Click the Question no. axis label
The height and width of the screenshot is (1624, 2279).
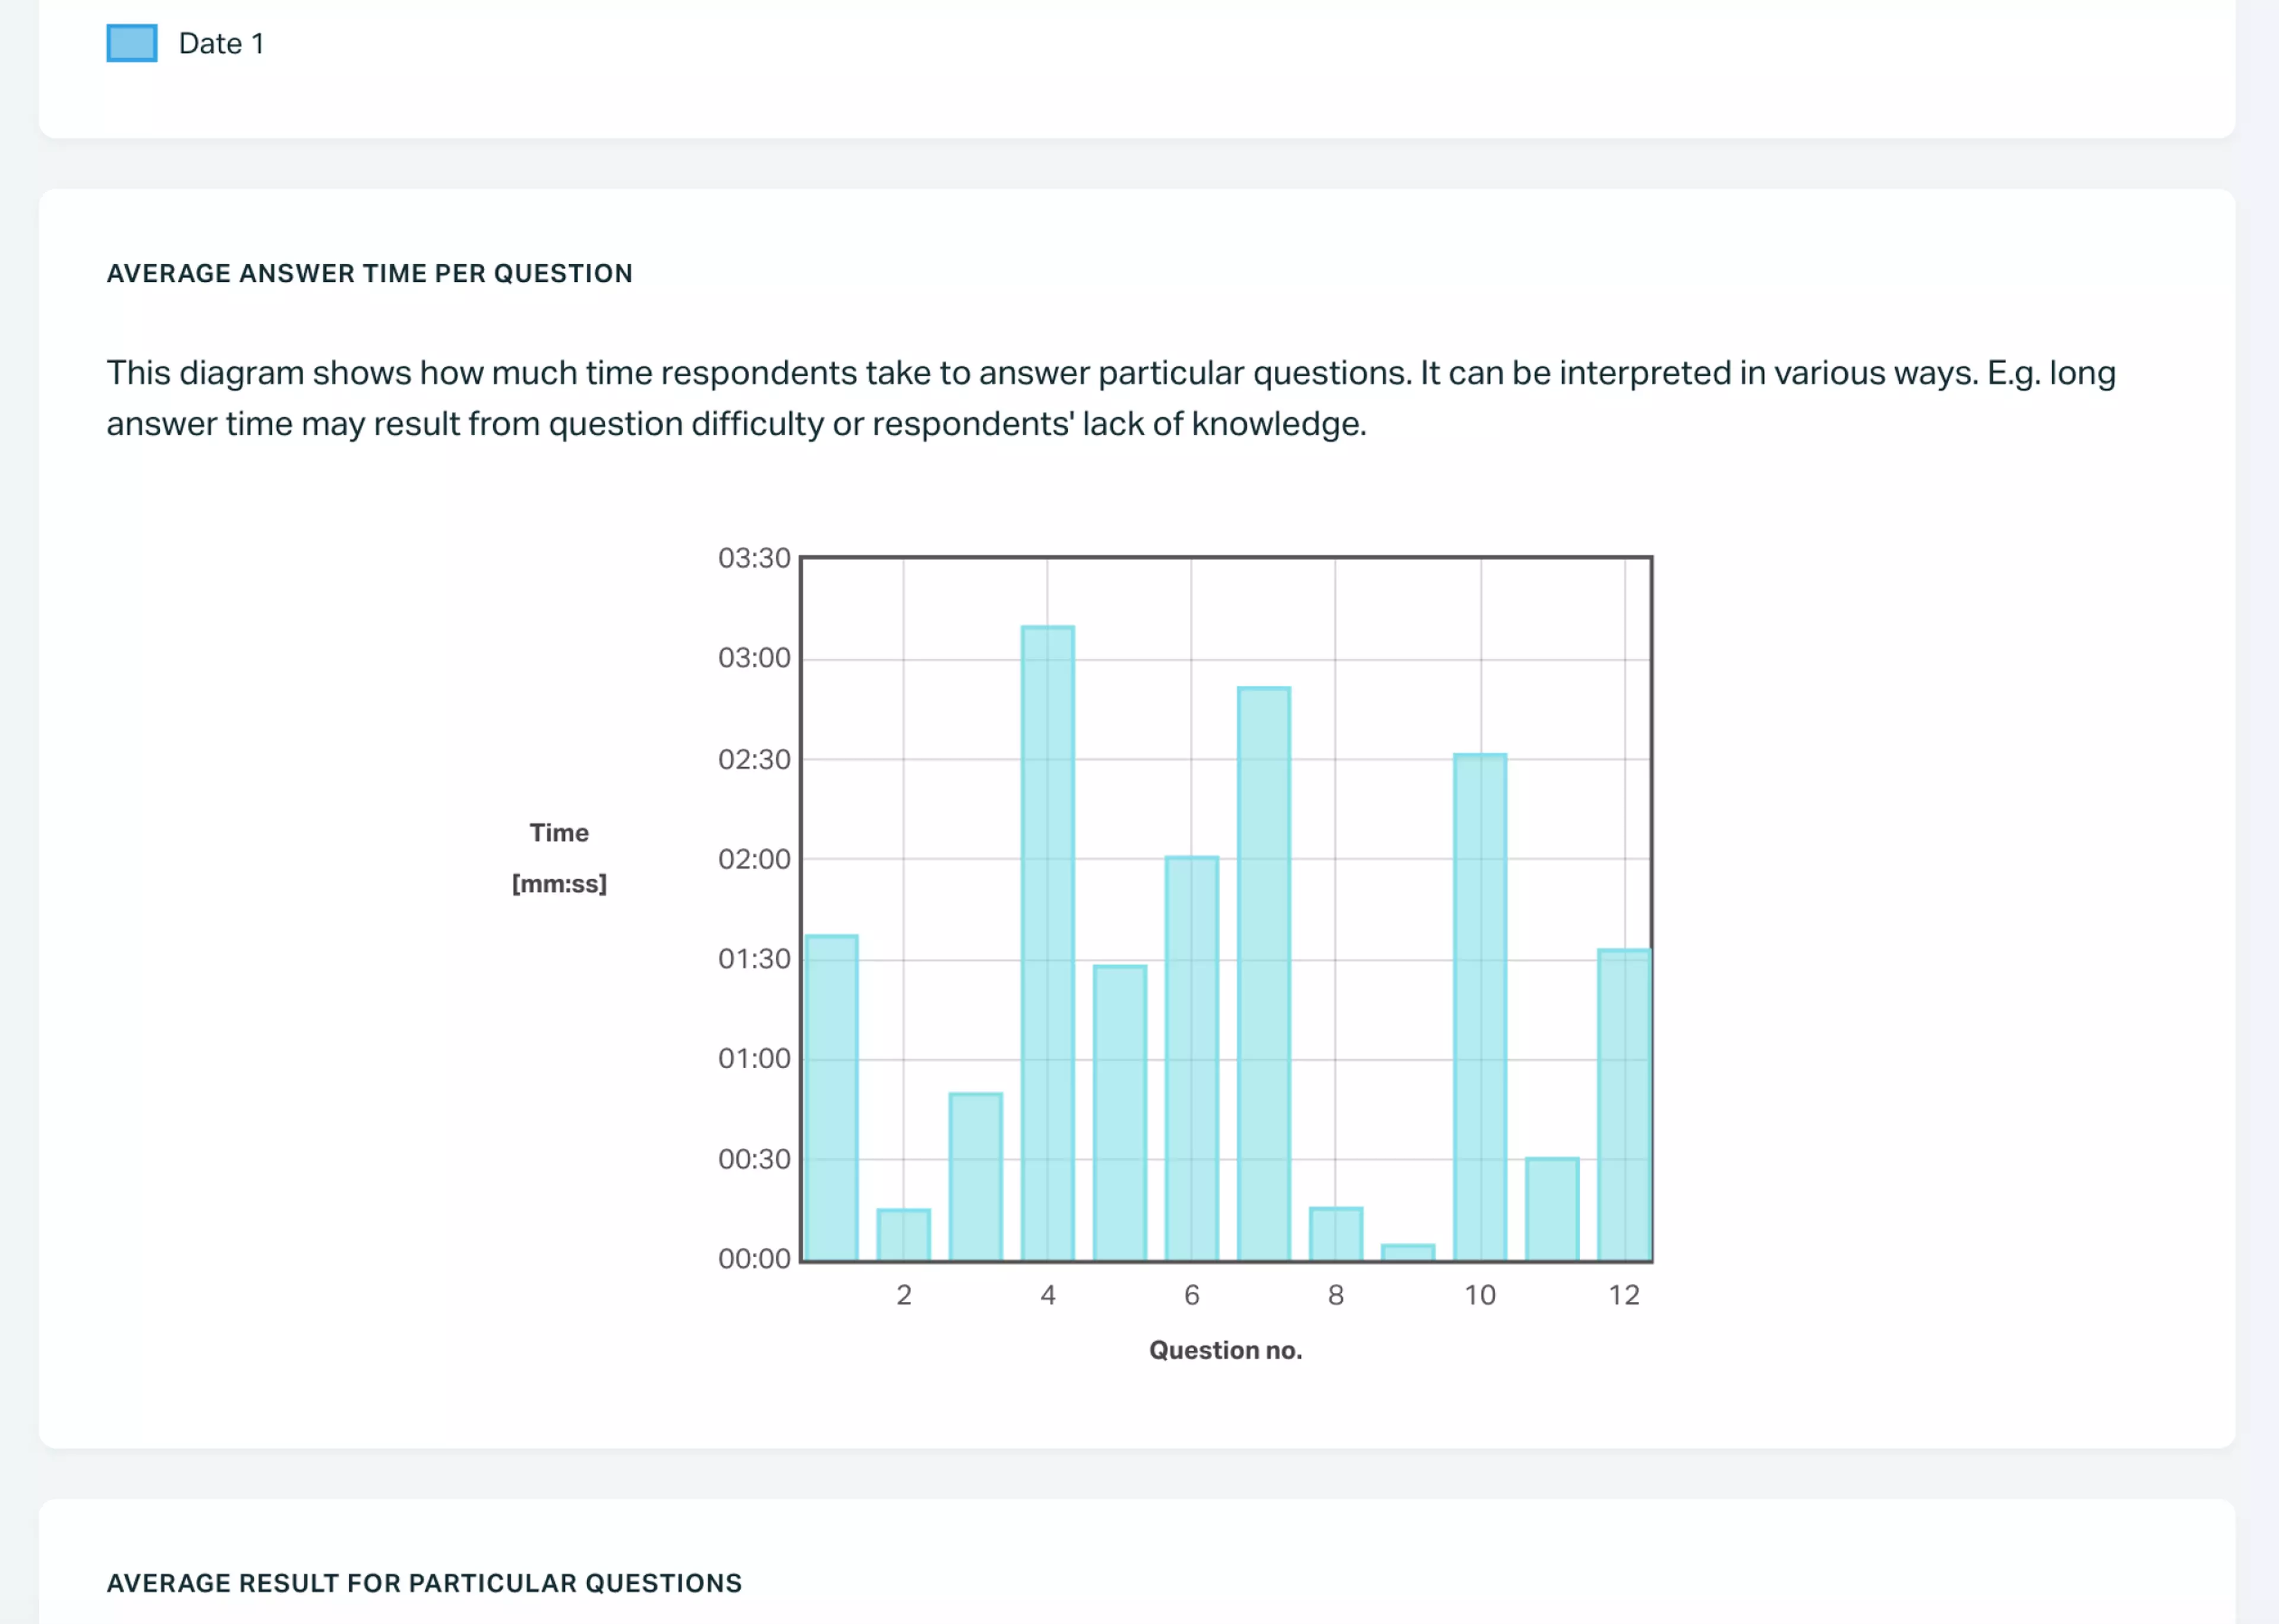click(1225, 1350)
